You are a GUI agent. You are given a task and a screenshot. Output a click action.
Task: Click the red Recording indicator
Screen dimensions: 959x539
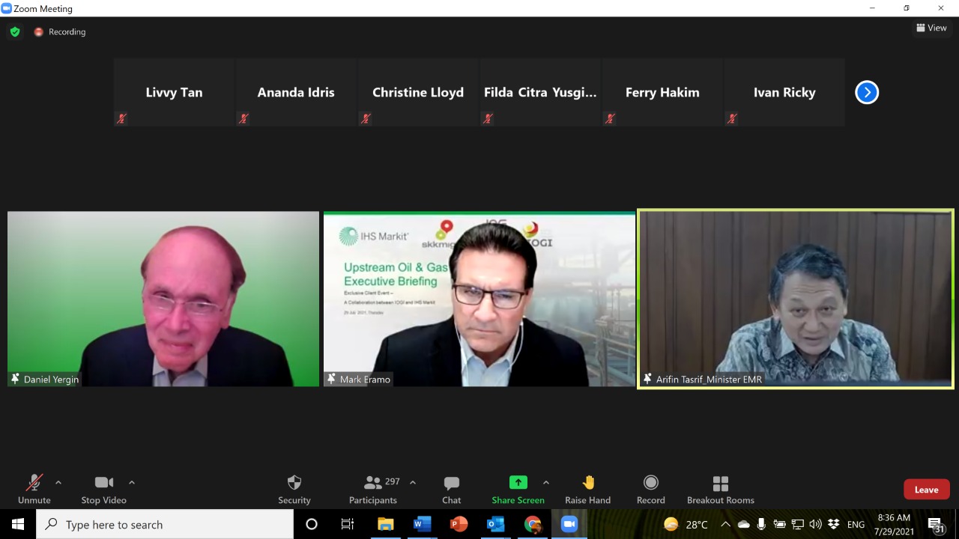pos(59,31)
